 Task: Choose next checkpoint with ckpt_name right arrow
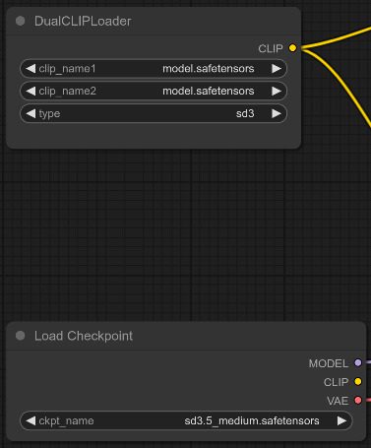(x=341, y=420)
